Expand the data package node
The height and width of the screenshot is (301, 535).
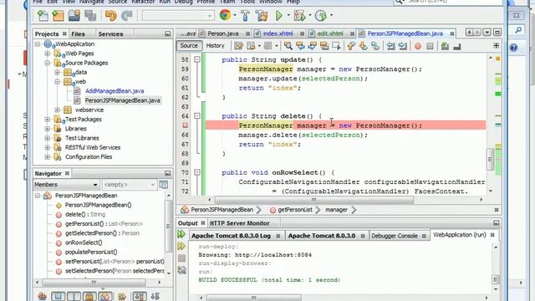pos(58,72)
